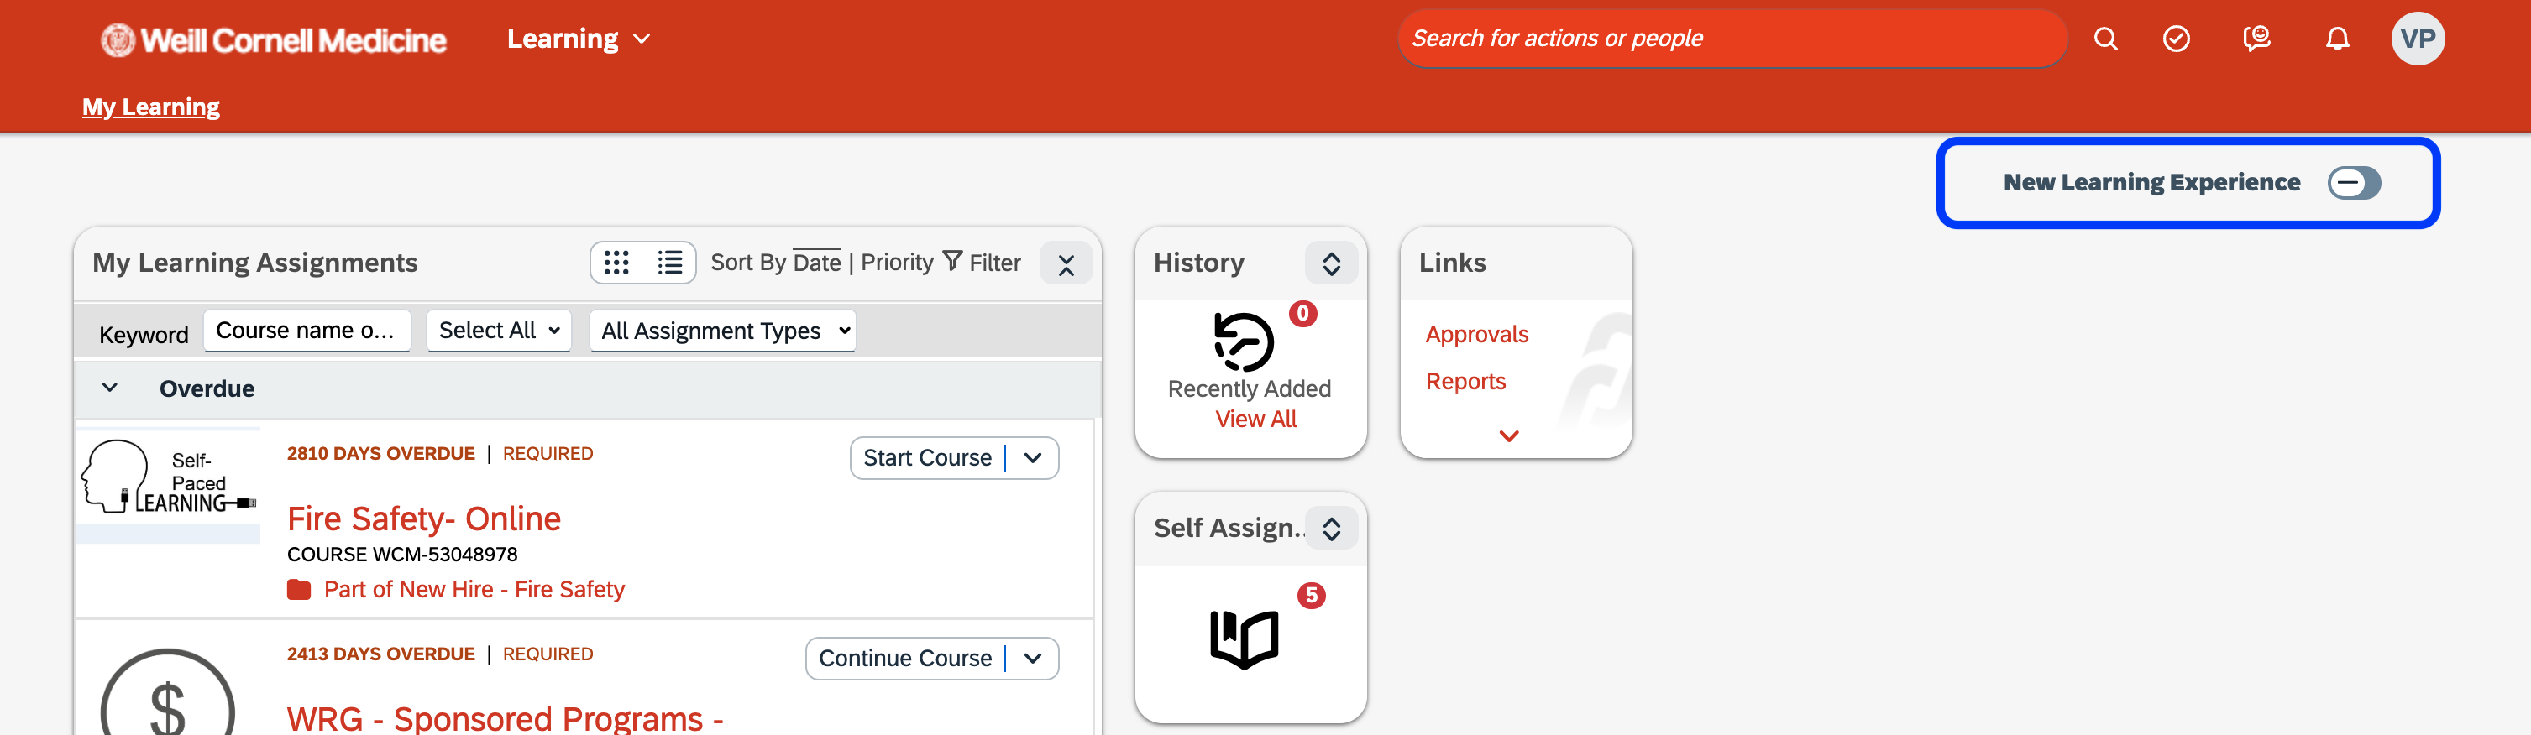Image resolution: width=2531 pixels, height=735 pixels.
Task: Open the Fire Safety- Online title link
Action: tap(423, 519)
